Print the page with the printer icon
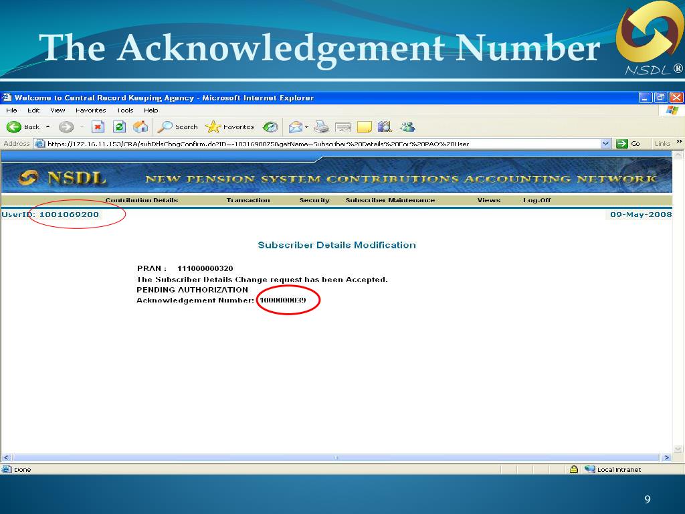The image size is (685, 514). click(322, 126)
